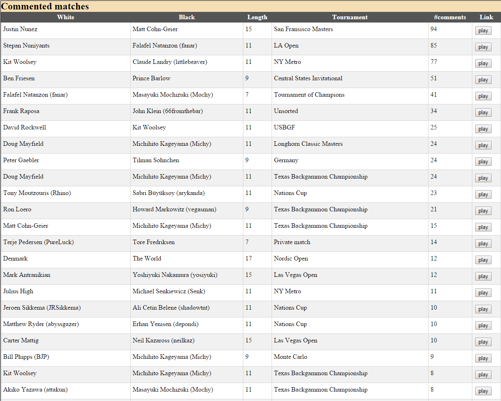Play the Mark Antranikian Las Vegas Open match

pyautogui.click(x=483, y=276)
